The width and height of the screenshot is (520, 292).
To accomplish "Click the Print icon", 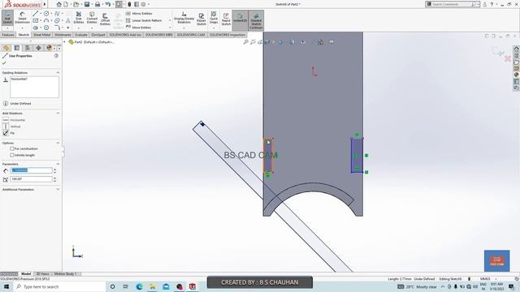I will (97, 4).
